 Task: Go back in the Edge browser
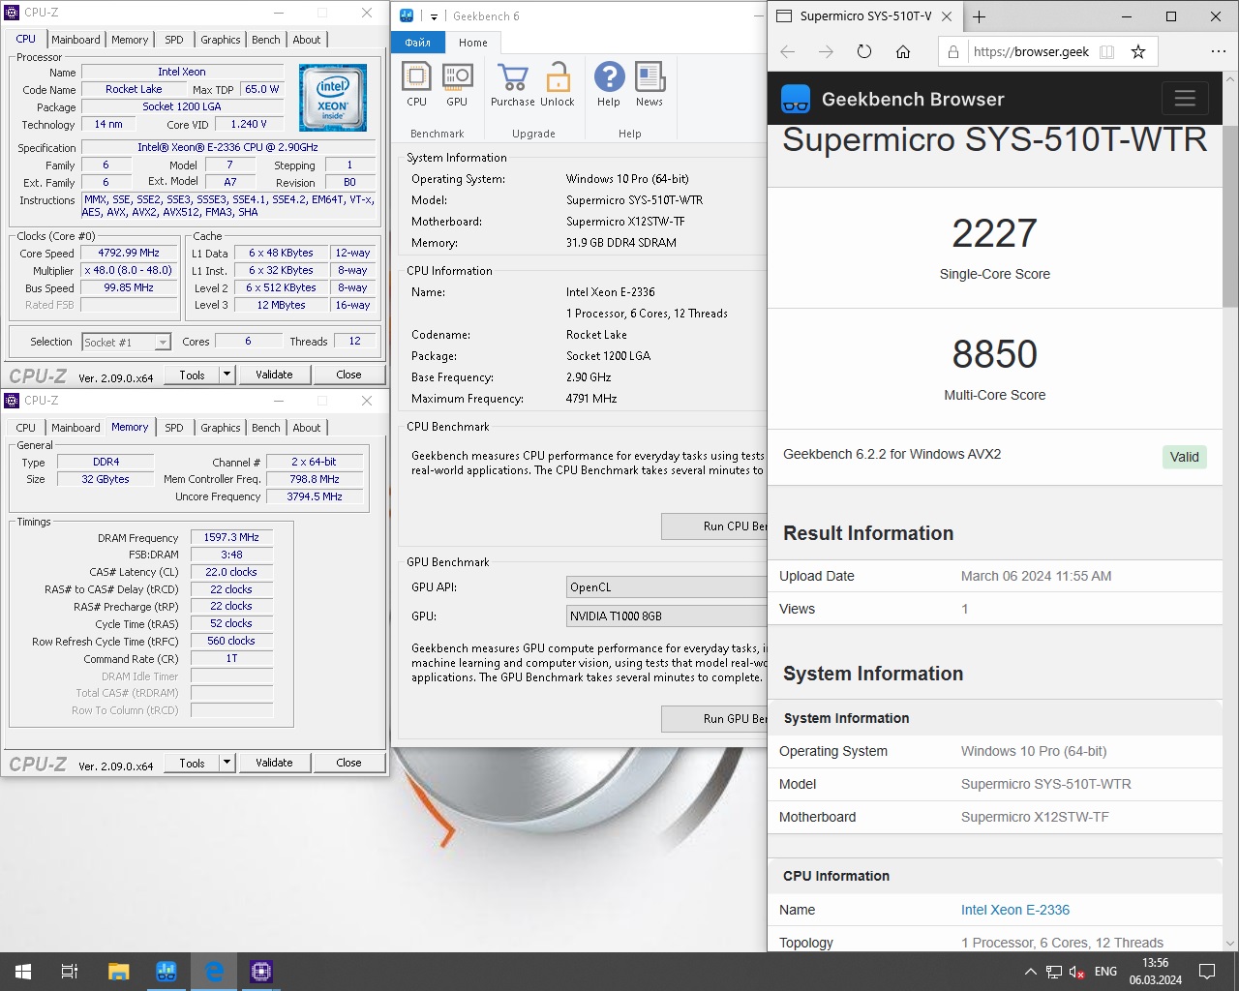(x=788, y=52)
